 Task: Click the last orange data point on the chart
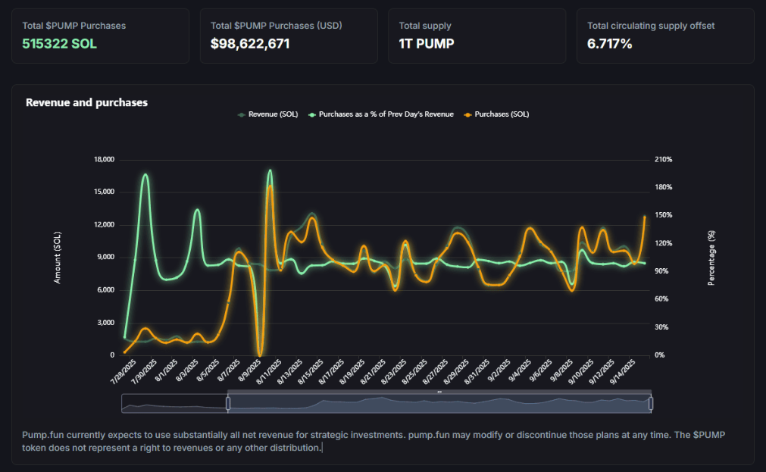pyautogui.click(x=644, y=217)
